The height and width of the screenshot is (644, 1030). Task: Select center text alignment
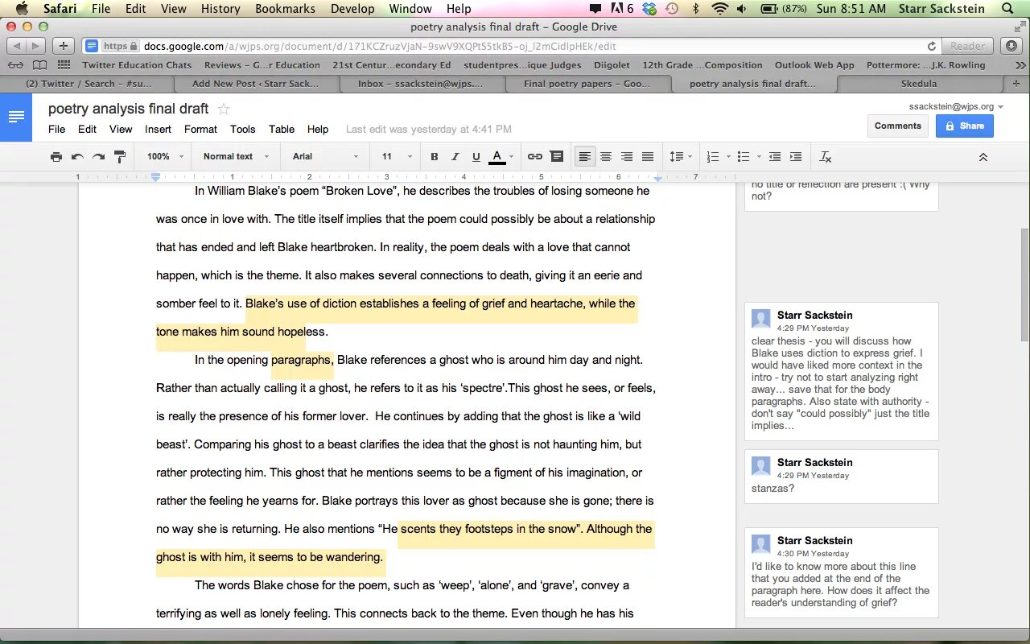point(606,157)
